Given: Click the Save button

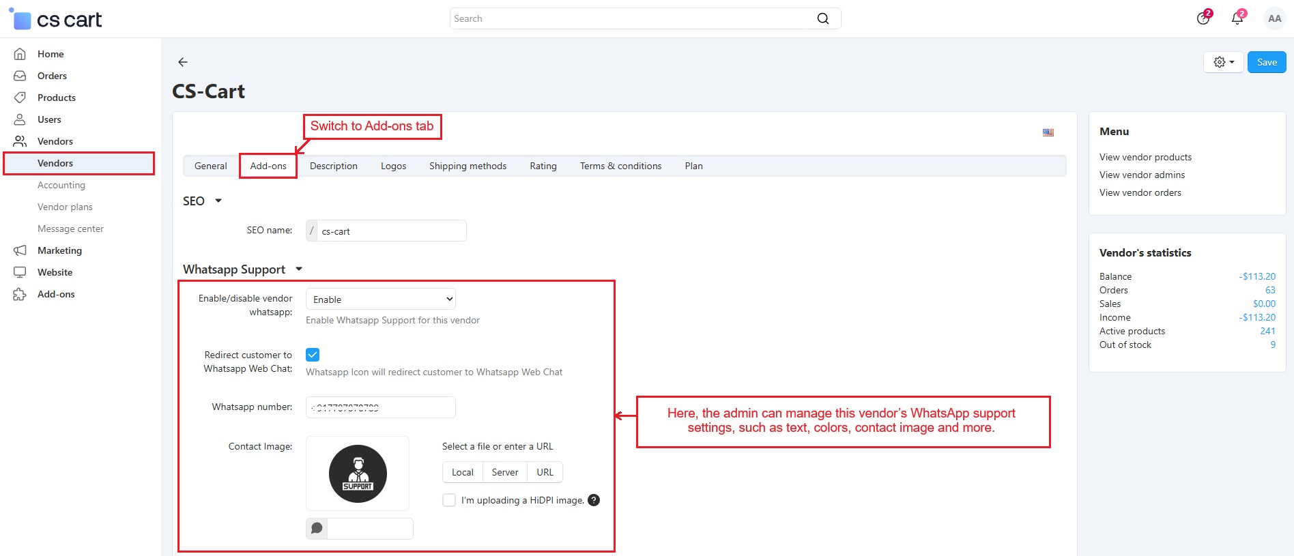Looking at the screenshot, I should coord(1266,62).
